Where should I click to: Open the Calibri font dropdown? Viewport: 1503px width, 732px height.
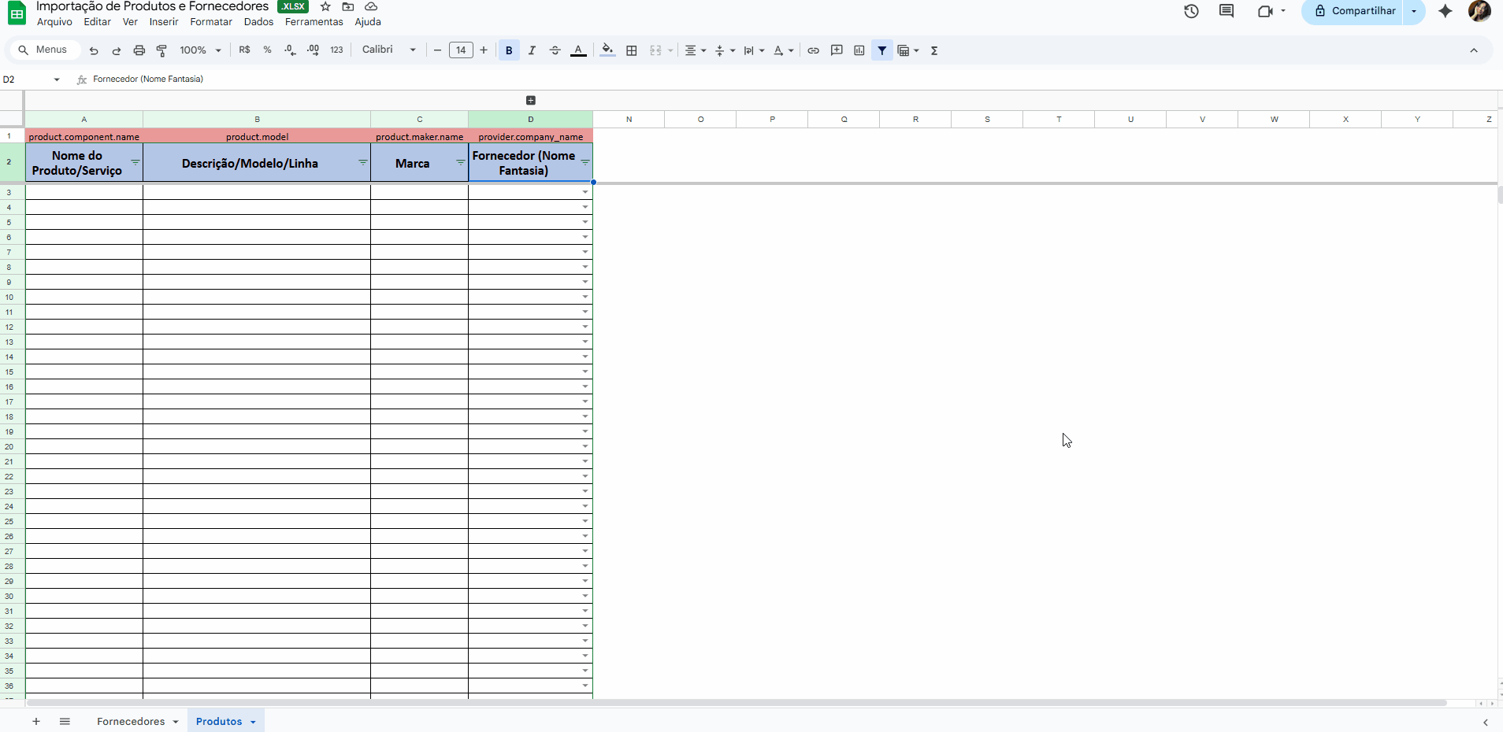(x=388, y=50)
